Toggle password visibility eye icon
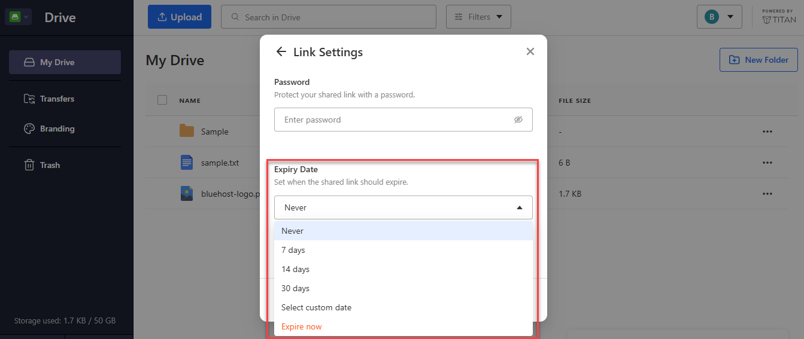 [518, 120]
